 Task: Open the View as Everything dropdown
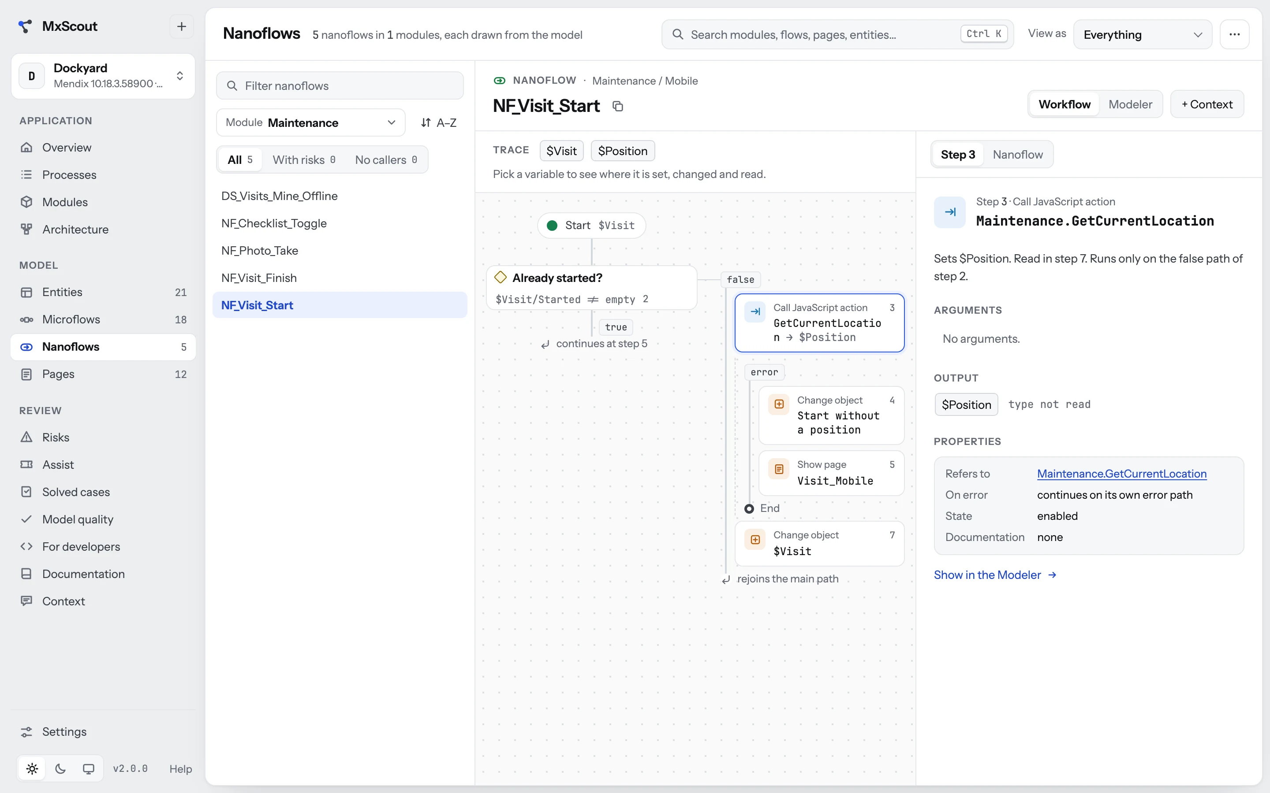1143,35
